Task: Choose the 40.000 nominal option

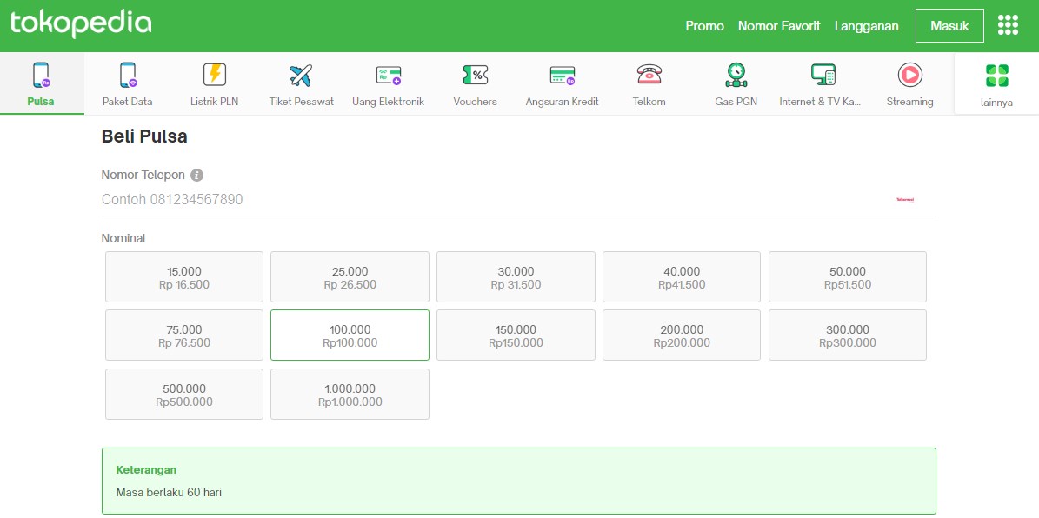Action: pyautogui.click(x=681, y=277)
